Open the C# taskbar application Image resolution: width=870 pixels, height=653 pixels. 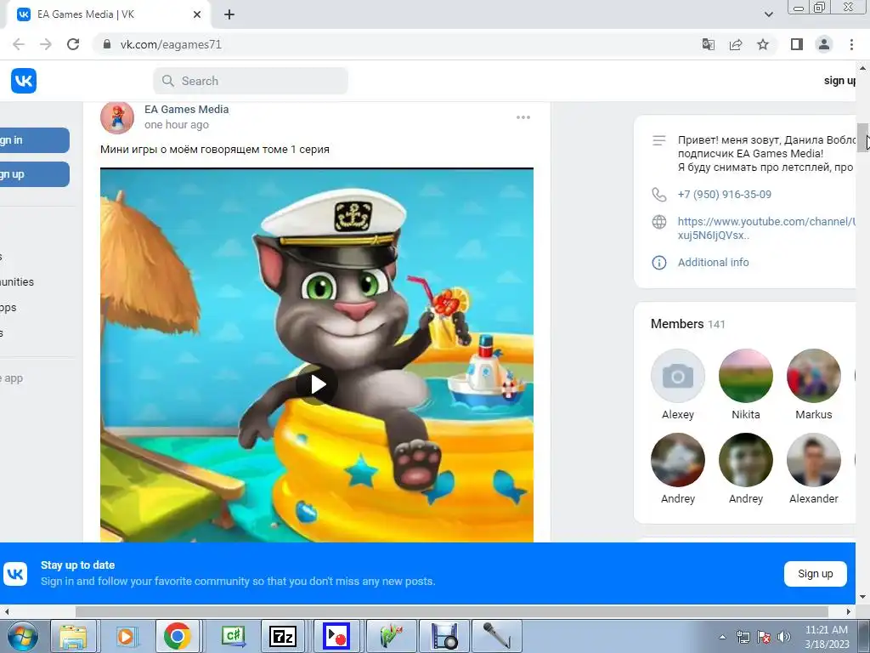click(233, 636)
